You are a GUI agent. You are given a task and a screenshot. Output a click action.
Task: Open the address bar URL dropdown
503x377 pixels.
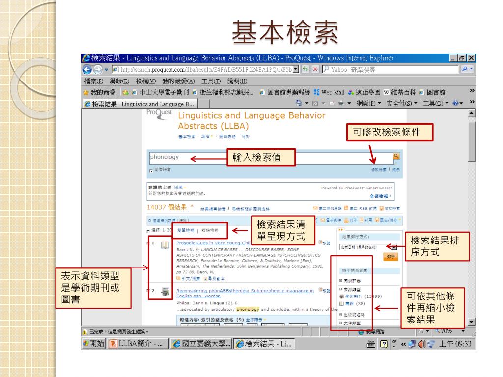point(296,69)
